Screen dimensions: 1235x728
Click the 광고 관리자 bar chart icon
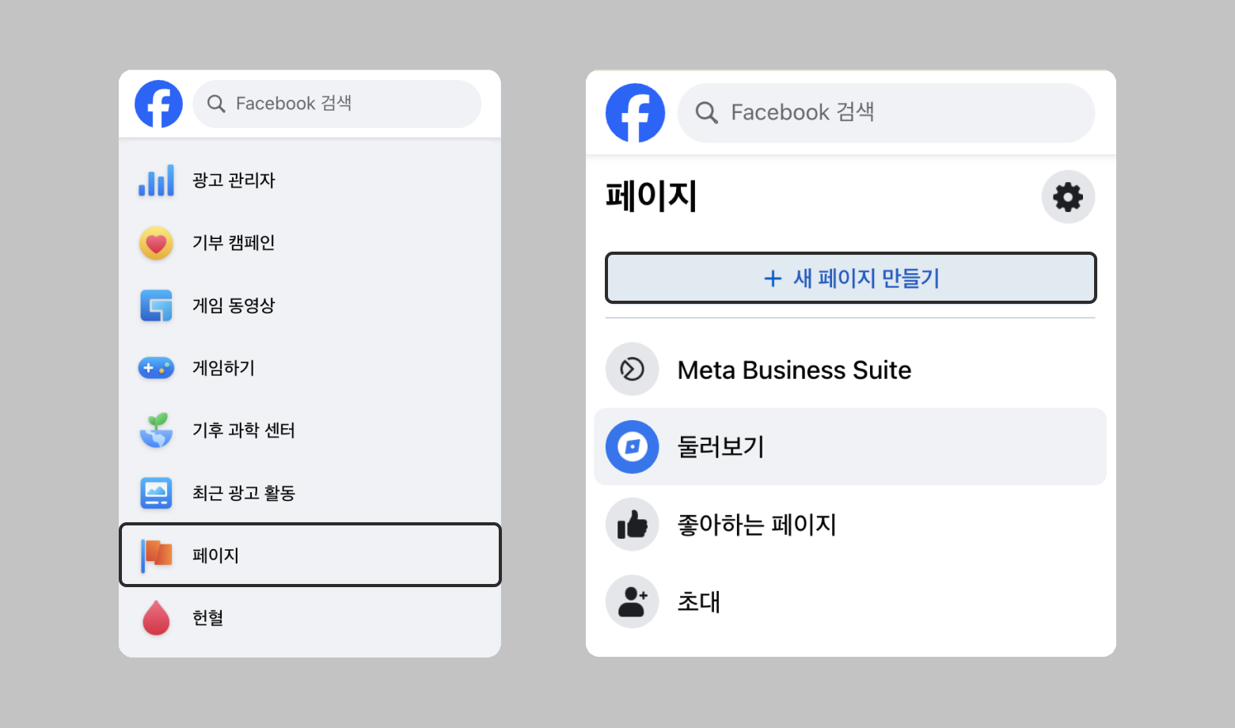pyautogui.click(x=156, y=180)
